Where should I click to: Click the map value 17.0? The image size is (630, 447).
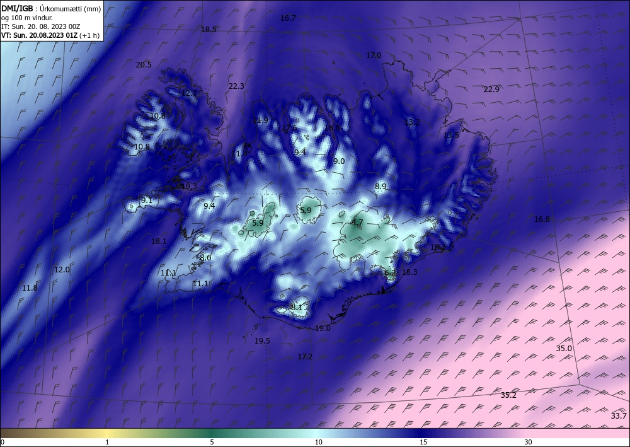click(x=374, y=55)
